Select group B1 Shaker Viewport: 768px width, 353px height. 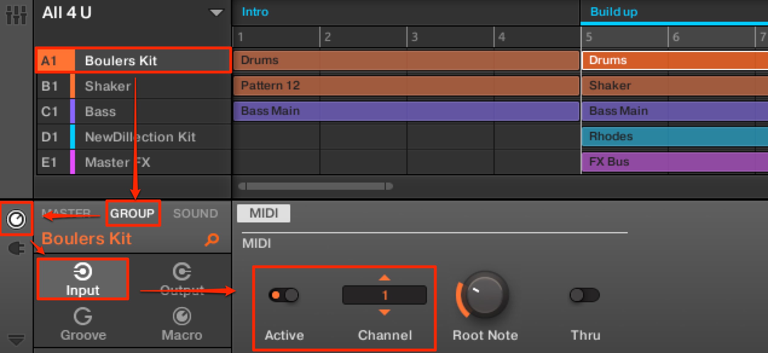click(x=133, y=86)
